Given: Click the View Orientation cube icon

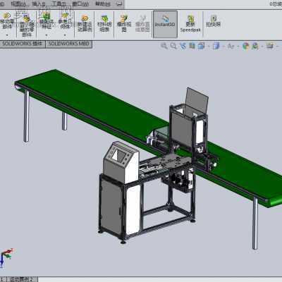Looking at the screenshot, I should pos(201,46).
